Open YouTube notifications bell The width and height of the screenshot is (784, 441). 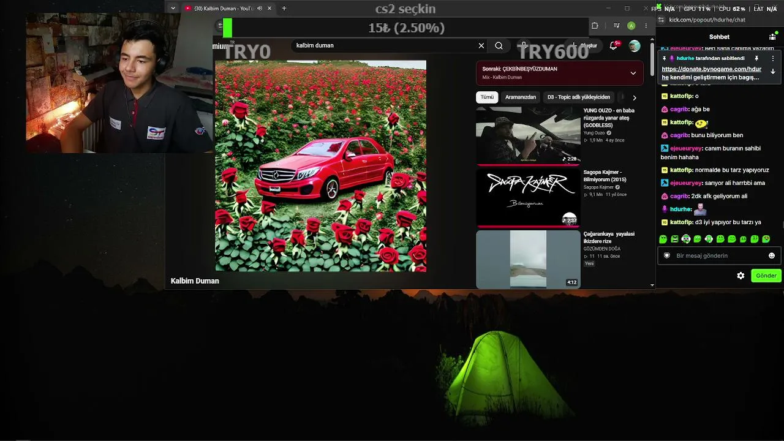tap(614, 46)
